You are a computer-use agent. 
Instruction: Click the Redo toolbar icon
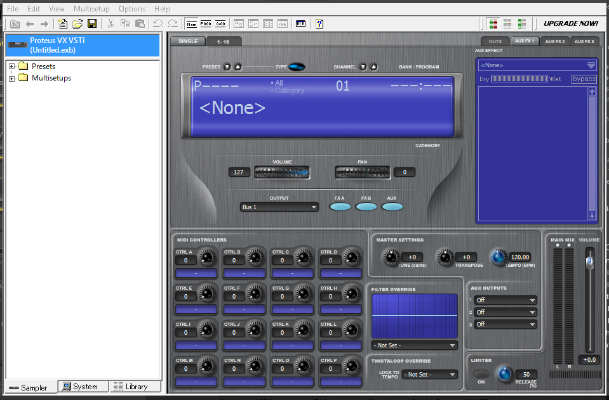[173, 23]
